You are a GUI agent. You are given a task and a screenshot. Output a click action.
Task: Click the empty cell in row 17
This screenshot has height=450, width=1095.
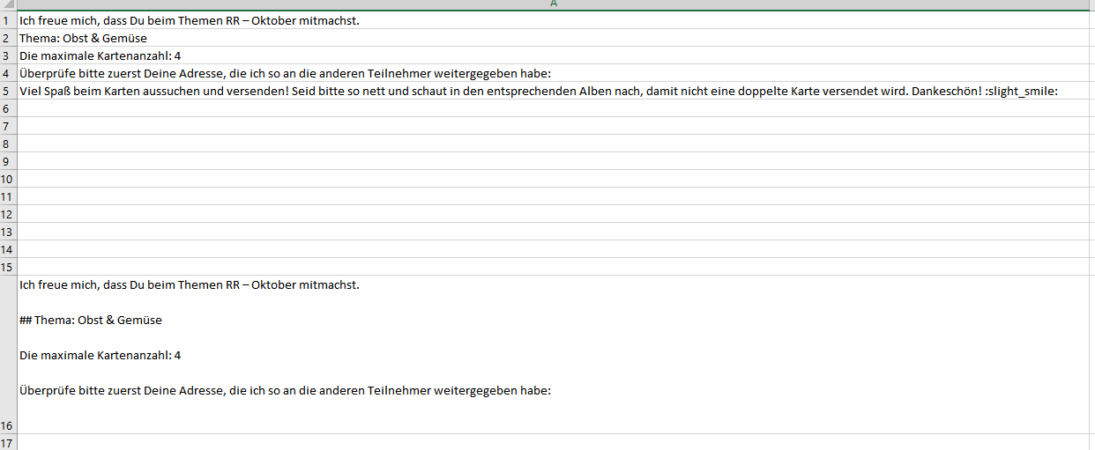pos(555,442)
